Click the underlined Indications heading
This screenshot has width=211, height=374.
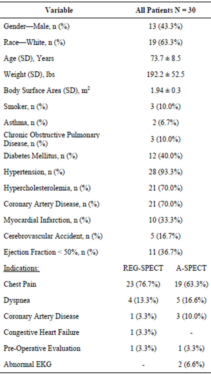tap(21, 268)
